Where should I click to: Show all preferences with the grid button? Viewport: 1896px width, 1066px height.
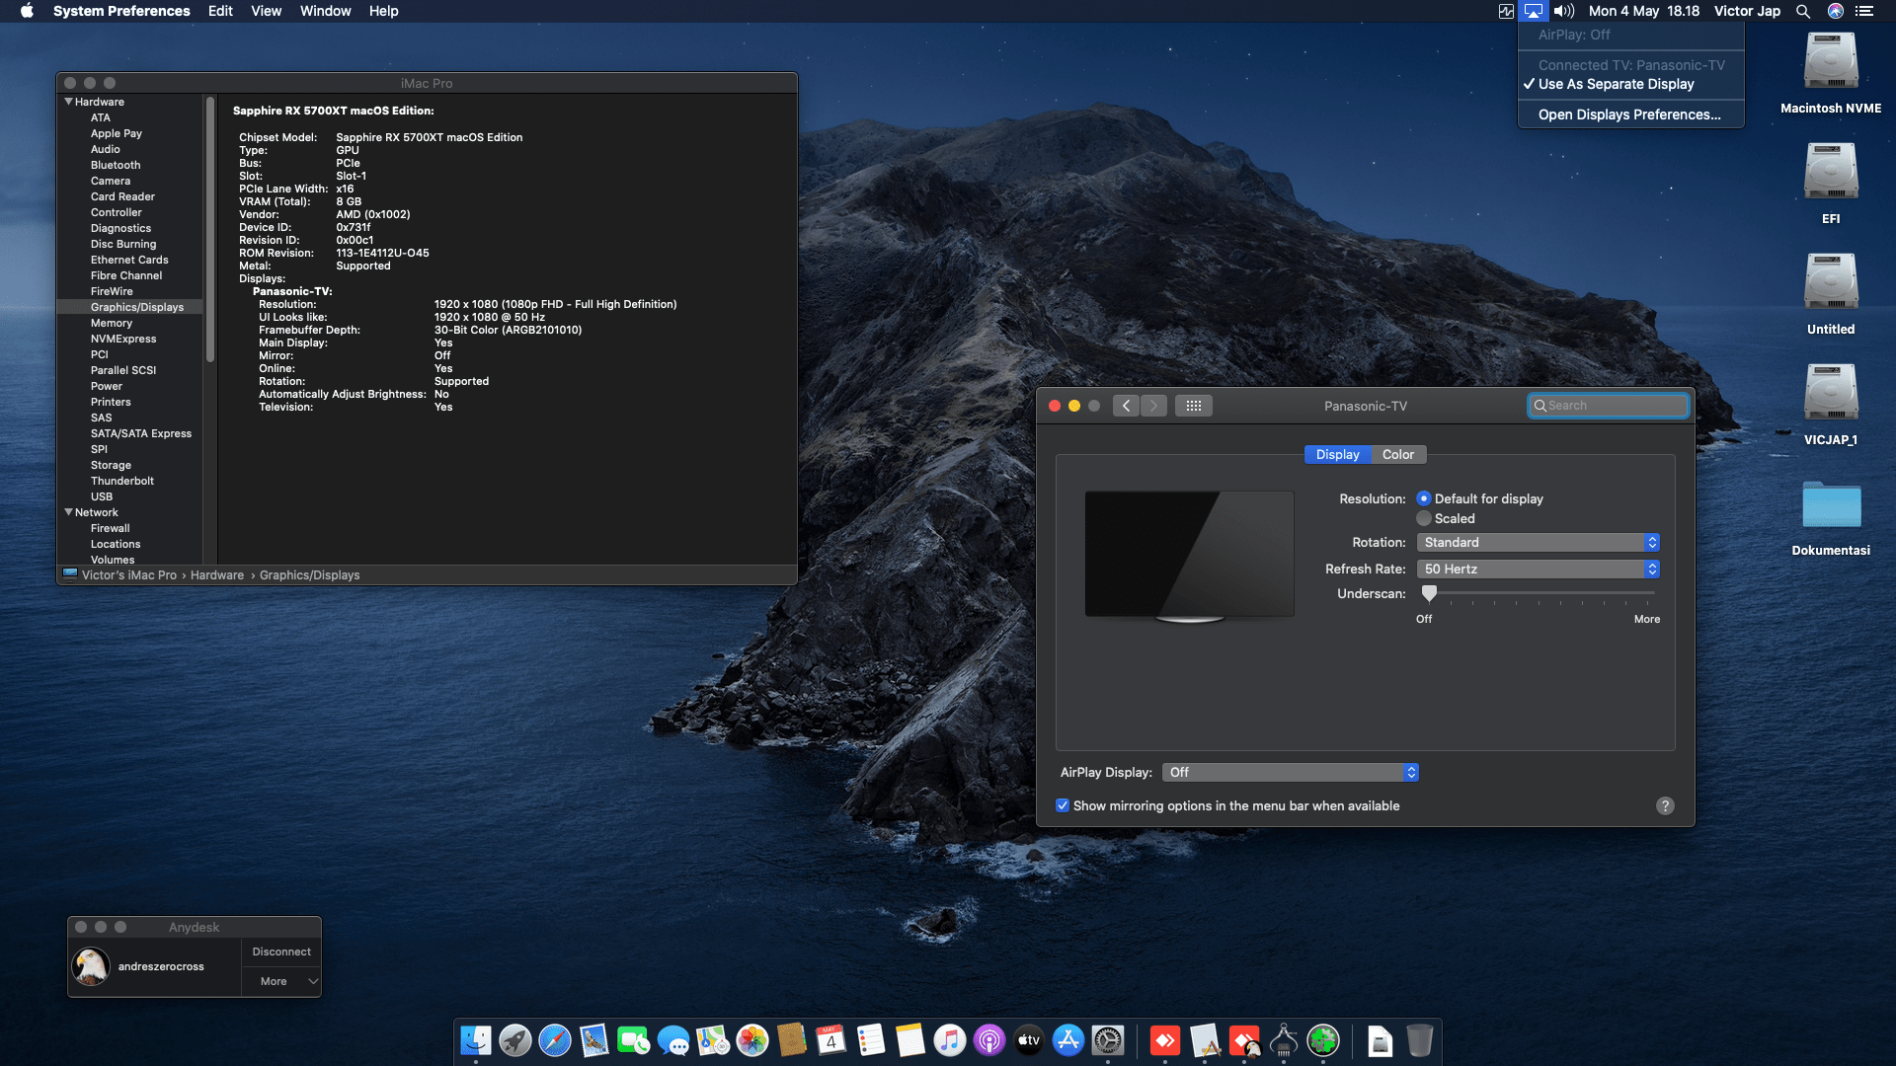tap(1194, 406)
